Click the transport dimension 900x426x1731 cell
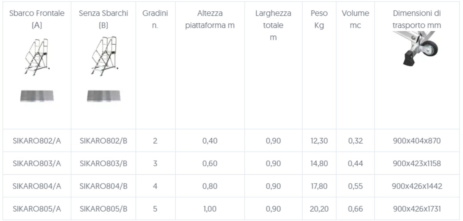This screenshot has width=463, height=221. (x=417, y=209)
